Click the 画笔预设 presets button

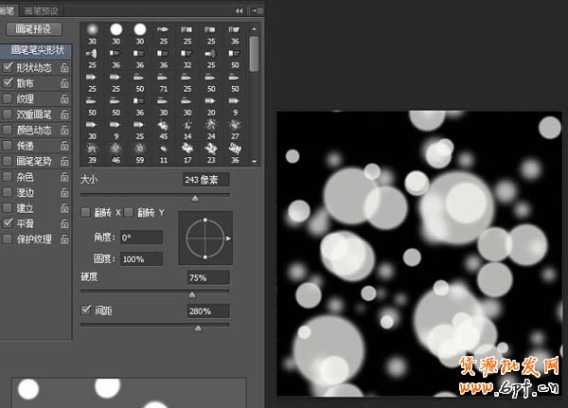pos(34,29)
